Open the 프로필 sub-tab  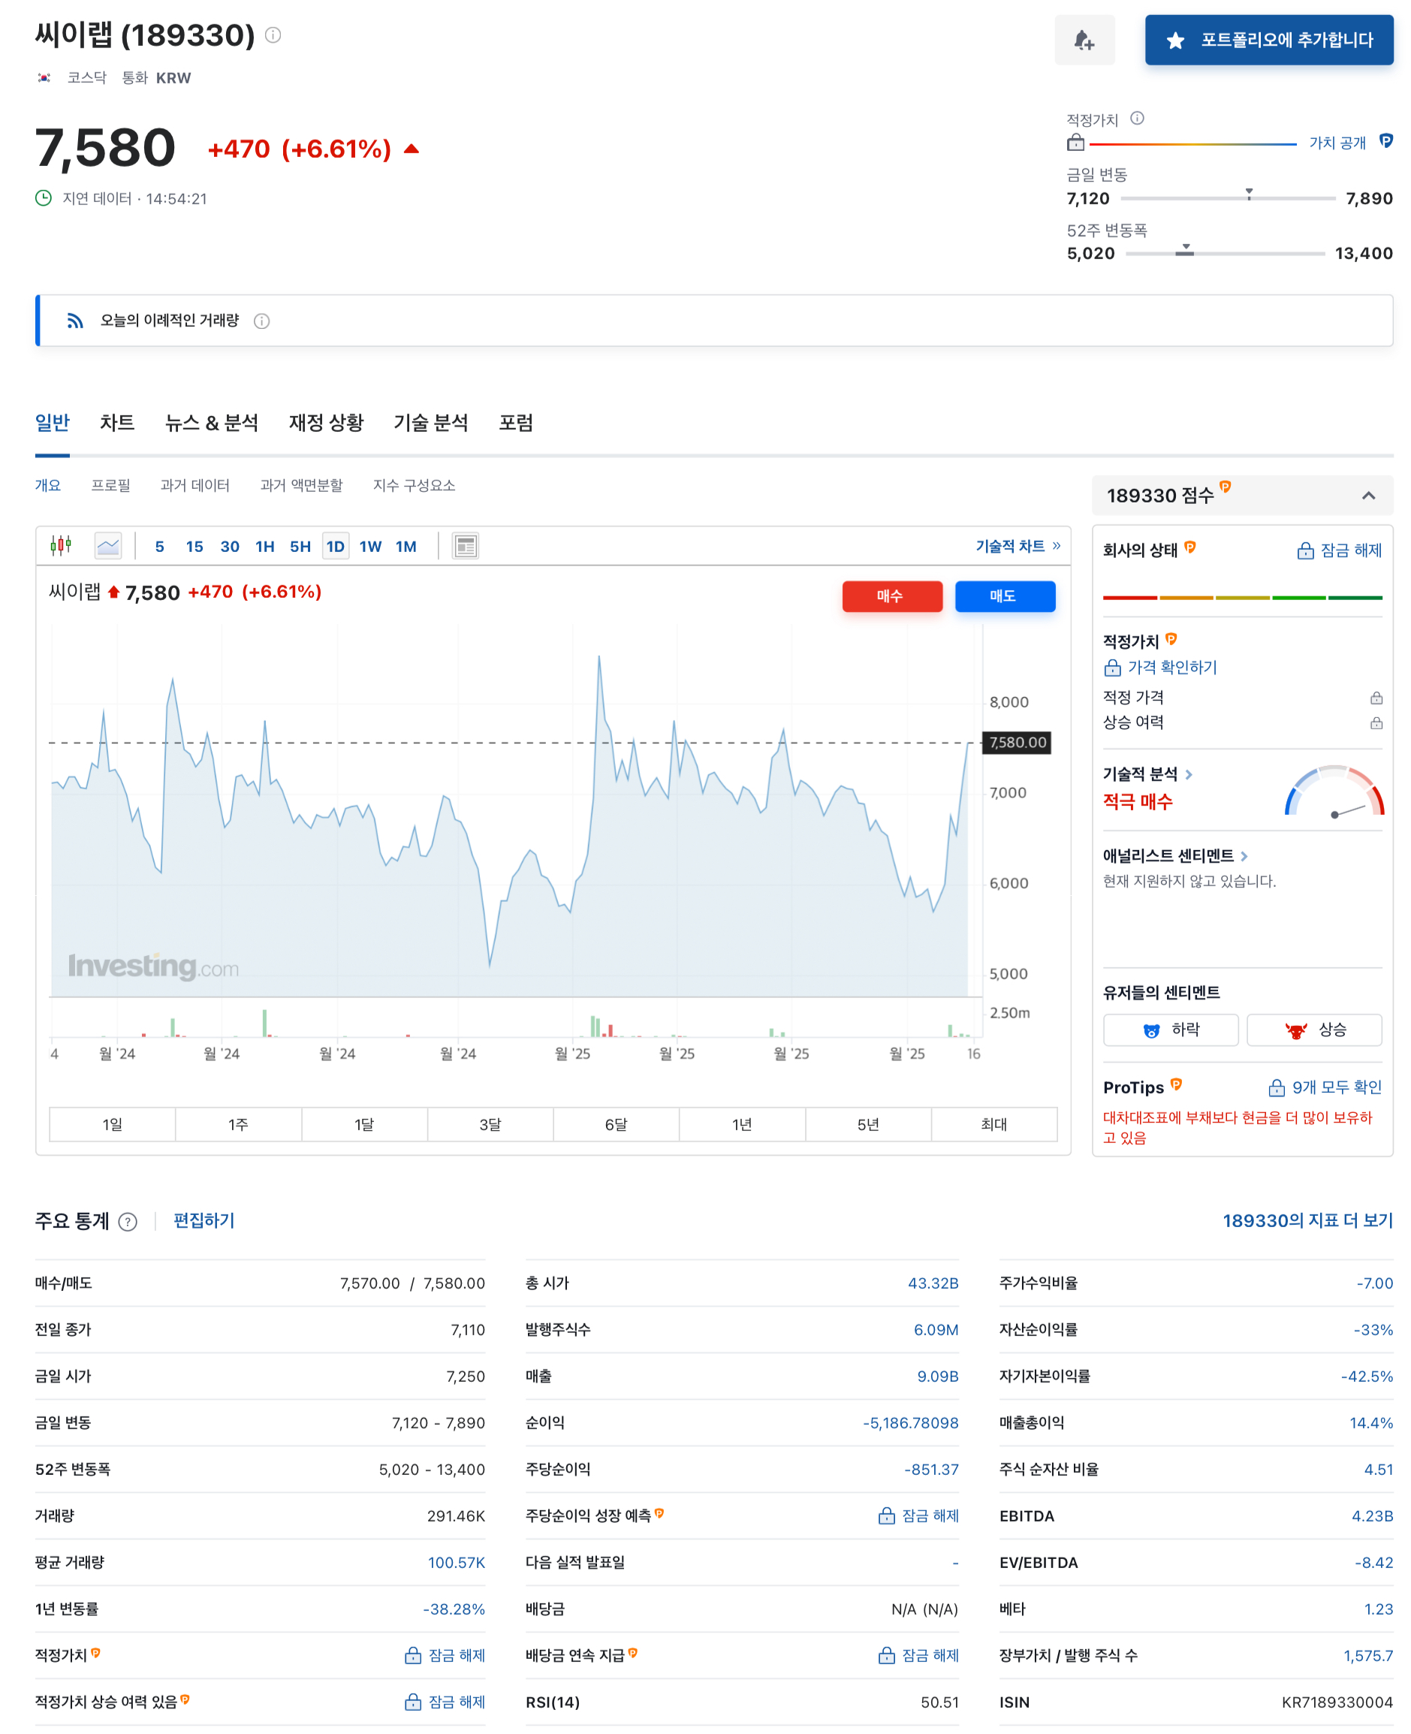pyautogui.click(x=110, y=485)
